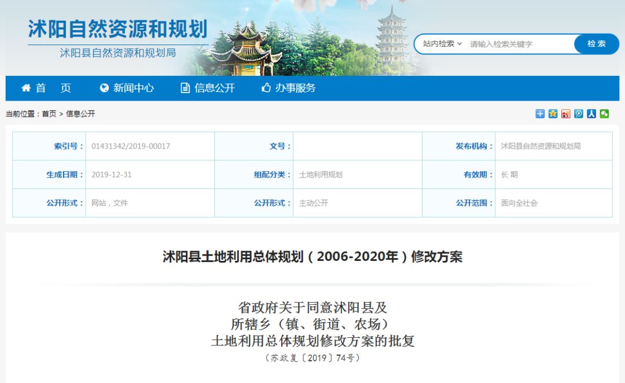Screen dimensions: 625x383
Task: Click the 长期 validity value
Action: (509, 175)
